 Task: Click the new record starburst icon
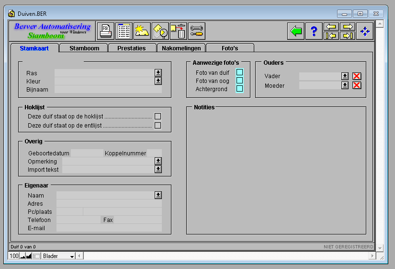[x=142, y=31]
